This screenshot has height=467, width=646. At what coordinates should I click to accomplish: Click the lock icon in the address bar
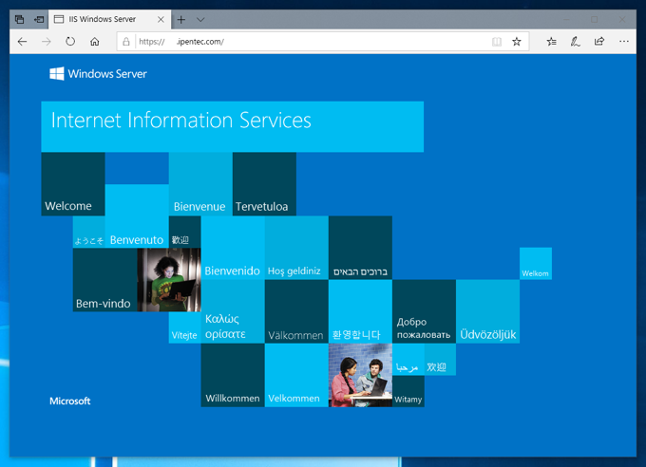126,42
